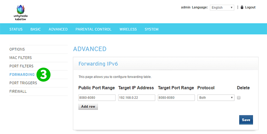This screenshot has height=134, width=267.
Task: Open the Protocol dropdown showing Both
Action: pyautogui.click(x=216, y=98)
